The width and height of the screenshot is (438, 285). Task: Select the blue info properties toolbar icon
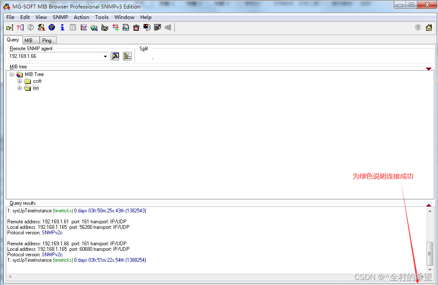point(62,27)
